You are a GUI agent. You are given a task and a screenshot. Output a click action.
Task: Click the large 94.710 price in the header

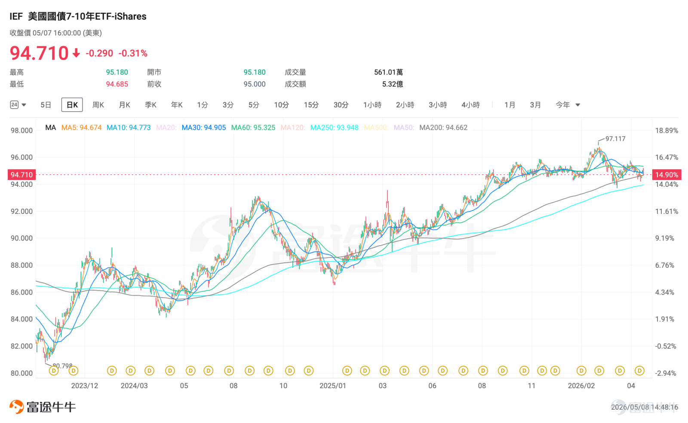pos(39,53)
